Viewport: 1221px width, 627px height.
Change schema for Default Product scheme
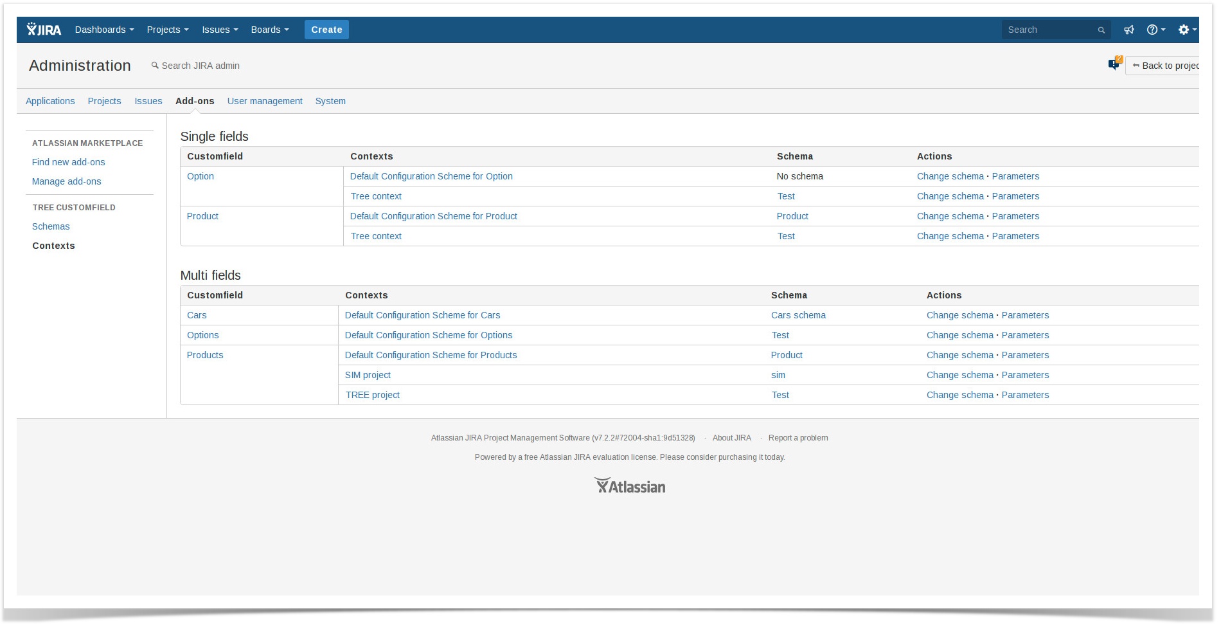(x=950, y=216)
